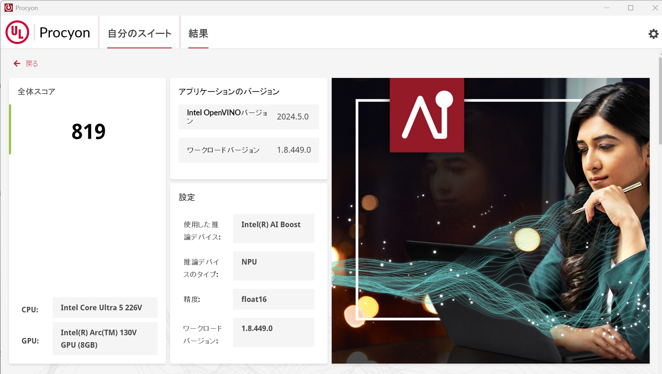Click the 設定 section heading
The width and height of the screenshot is (662, 374).
(187, 197)
